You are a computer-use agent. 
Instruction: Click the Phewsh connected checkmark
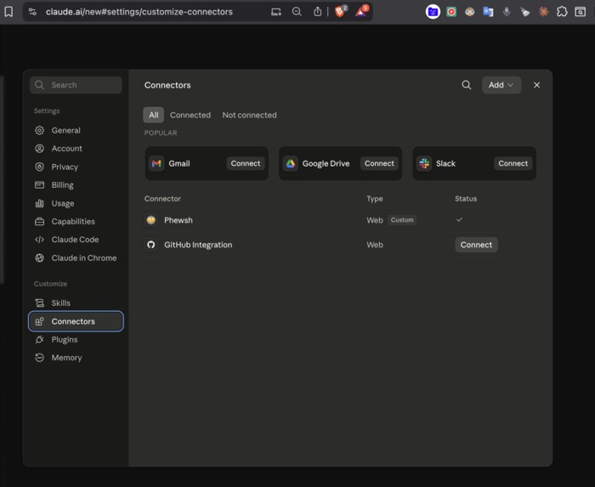click(459, 219)
